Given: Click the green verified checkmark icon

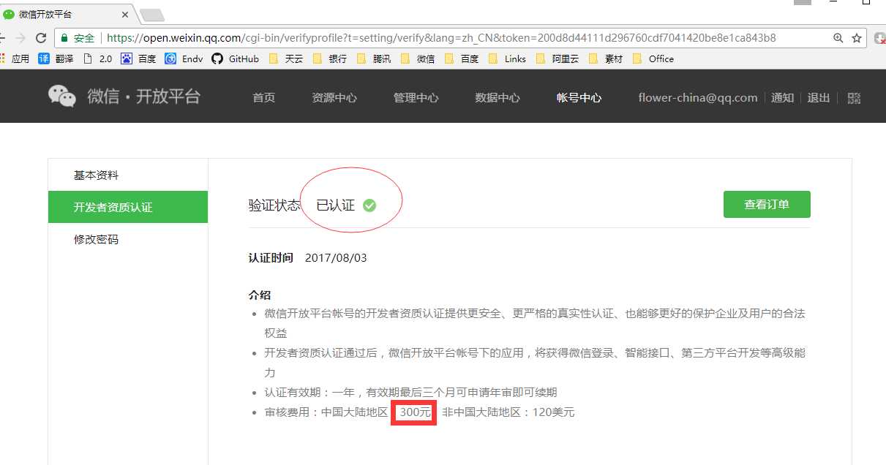Looking at the screenshot, I should click(x=369, y=205).
